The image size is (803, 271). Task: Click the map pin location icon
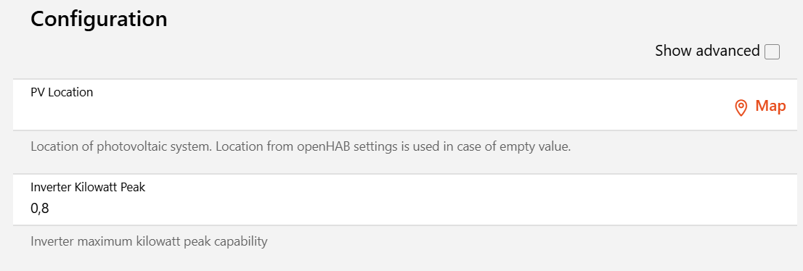pos(741,108)
